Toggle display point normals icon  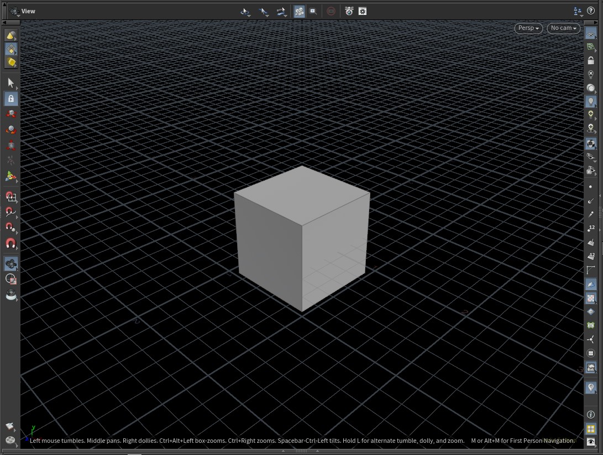[x=591, y=201]
